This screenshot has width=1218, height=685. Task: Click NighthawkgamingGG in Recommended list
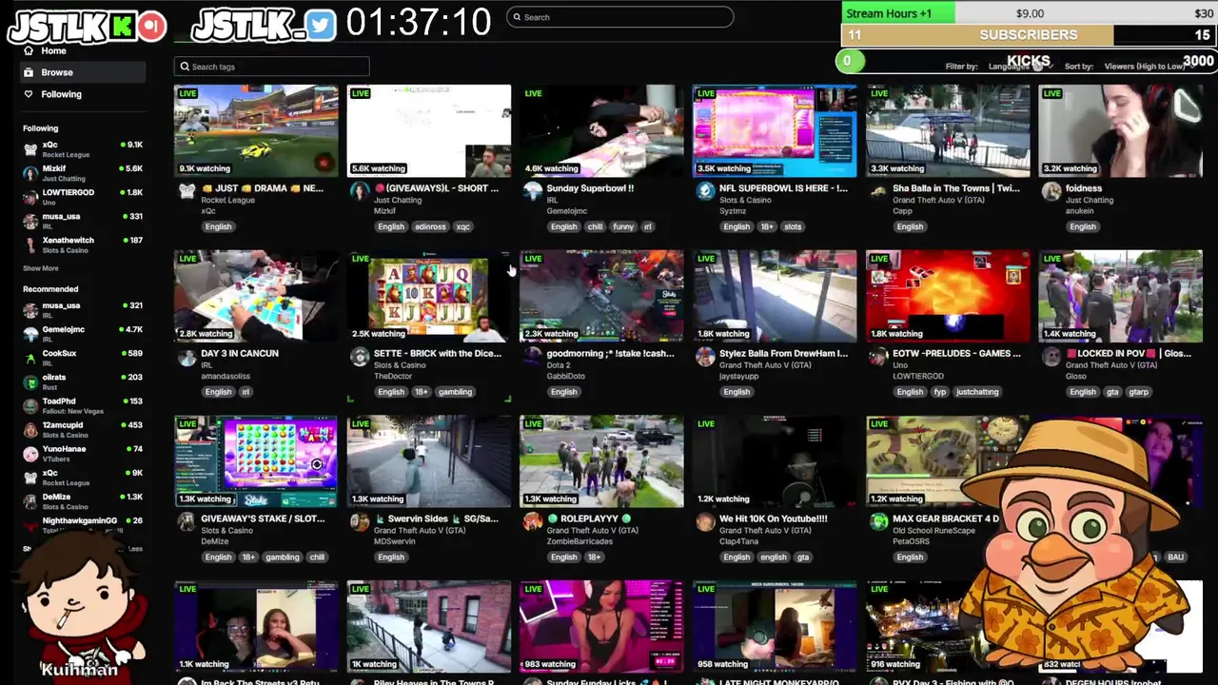[80, 520]
